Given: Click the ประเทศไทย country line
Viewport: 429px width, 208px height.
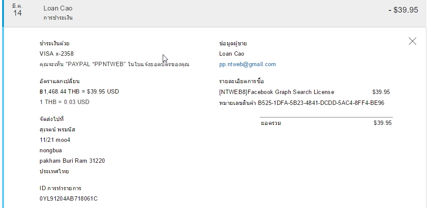Looking at the screenshot, I should point(54,171).
